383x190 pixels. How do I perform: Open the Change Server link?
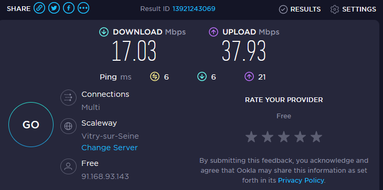click(x=110, y=148)
